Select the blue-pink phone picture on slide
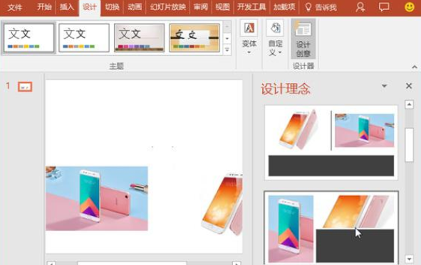The image size is (421, 265). pyautogui.click(x=97, y=198)
